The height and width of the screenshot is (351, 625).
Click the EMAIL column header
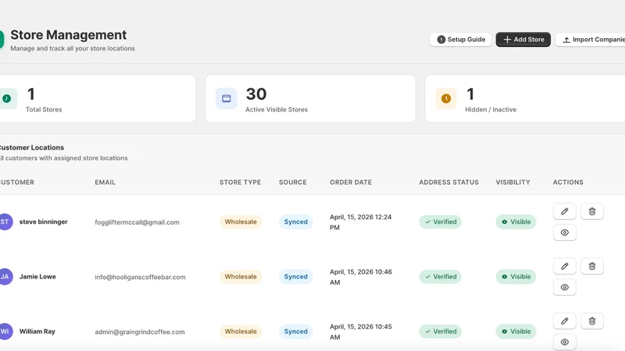point(105,183)
